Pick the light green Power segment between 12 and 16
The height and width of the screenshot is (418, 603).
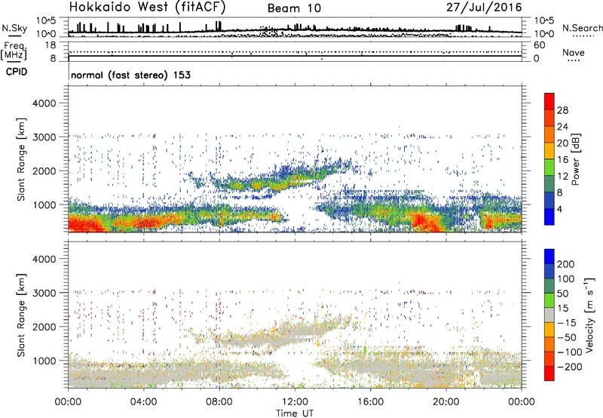click(549, 168)
